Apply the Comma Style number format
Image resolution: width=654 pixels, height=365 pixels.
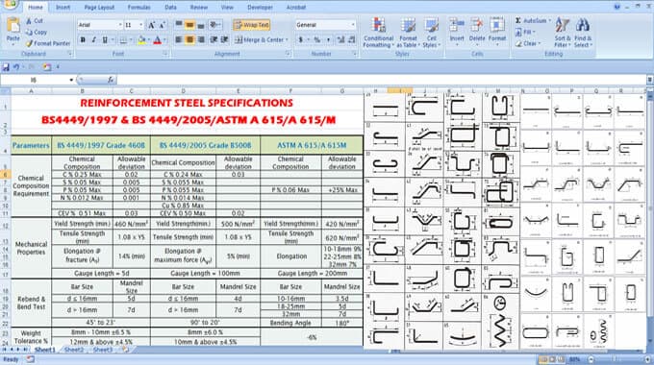click(x=328, y=40)
